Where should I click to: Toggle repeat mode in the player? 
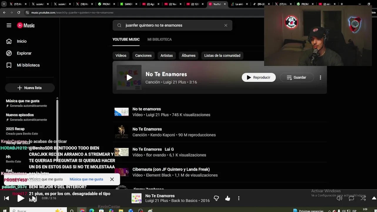point(351,198)
